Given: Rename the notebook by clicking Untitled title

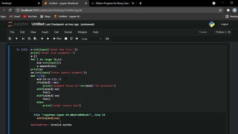Looking at the screenshot, I should tap(38, 24).
